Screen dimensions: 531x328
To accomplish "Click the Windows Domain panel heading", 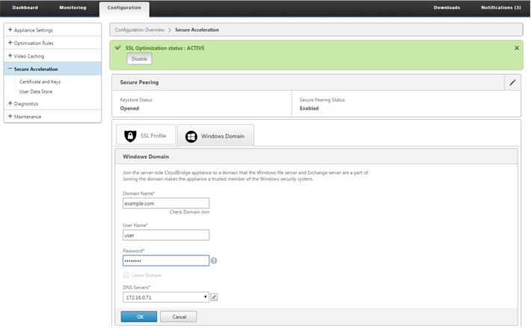I will click(x=146, y=157).
